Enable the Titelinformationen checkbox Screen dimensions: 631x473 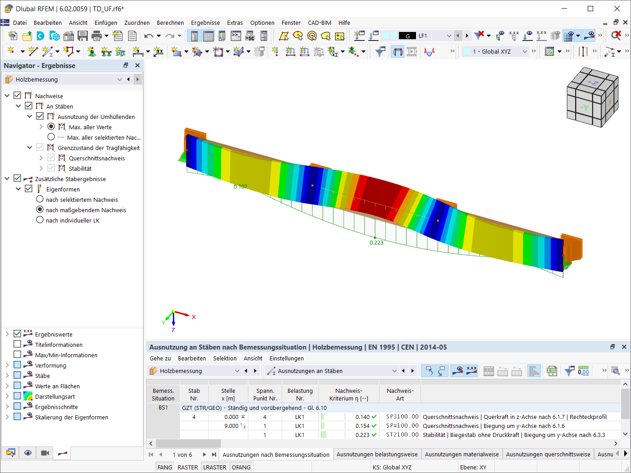tap(18, 344)
